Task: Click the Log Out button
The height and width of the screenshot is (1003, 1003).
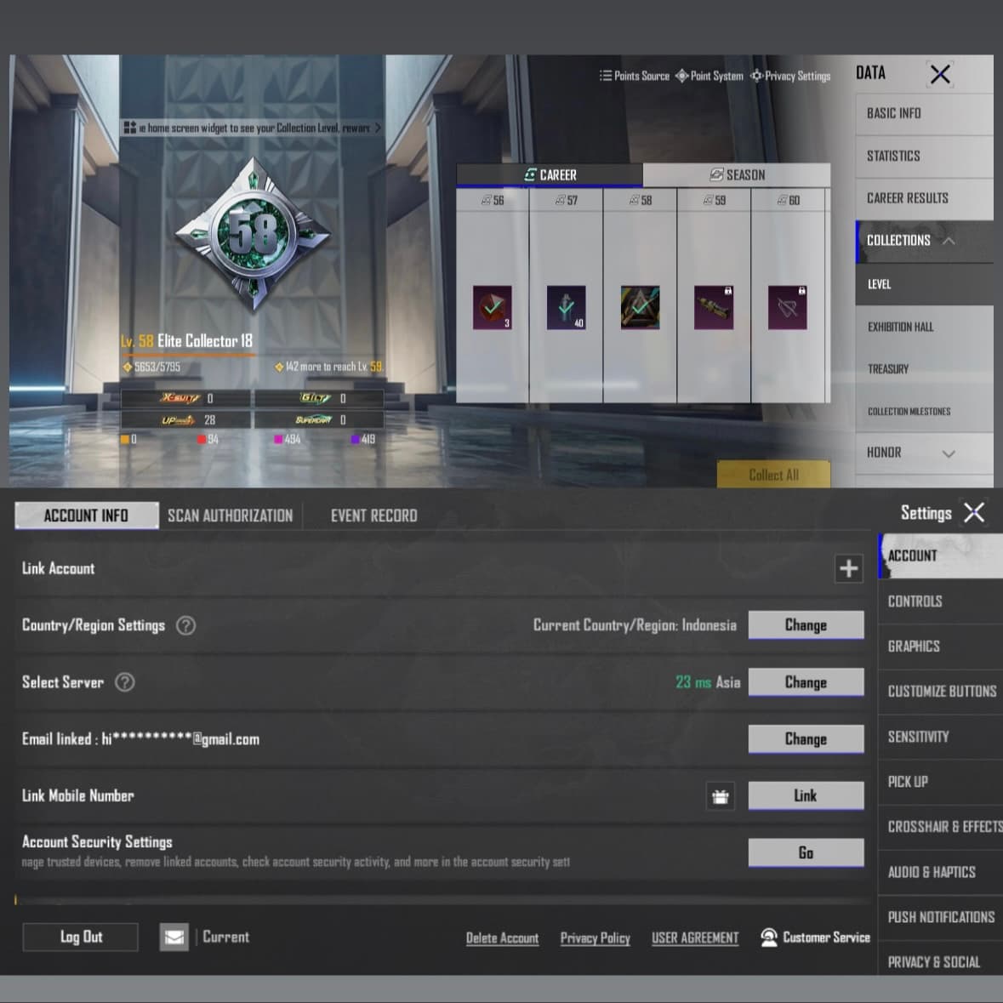Action: pos(81,937)
